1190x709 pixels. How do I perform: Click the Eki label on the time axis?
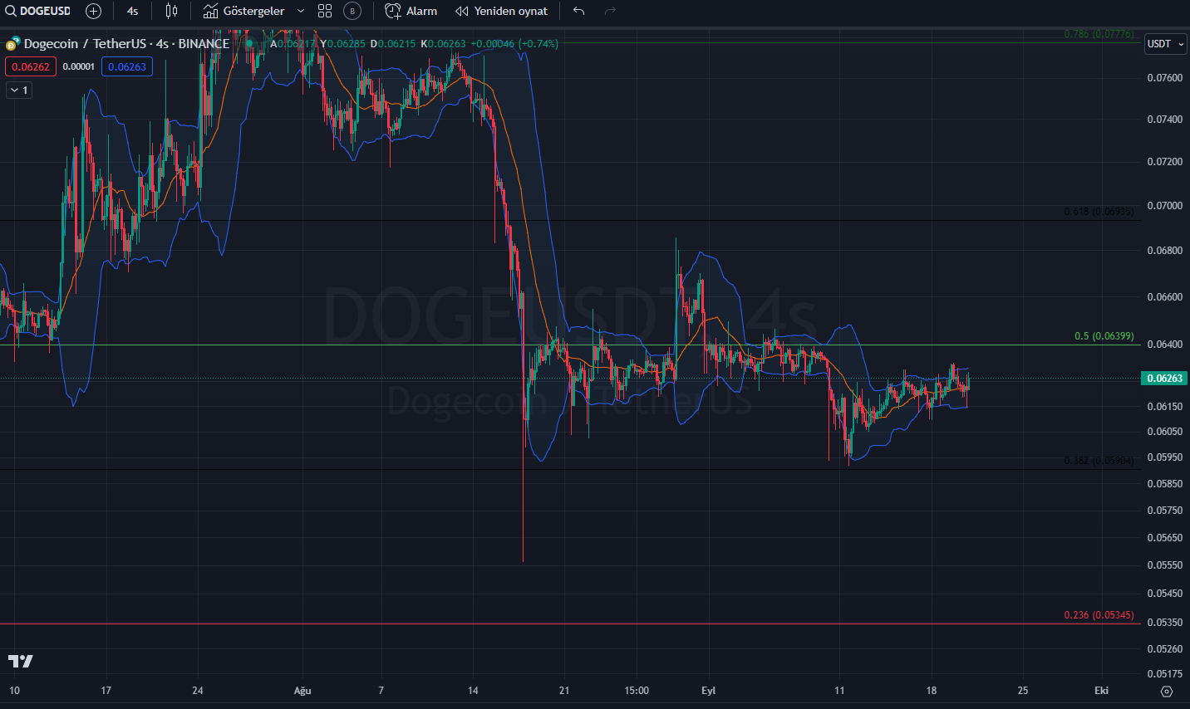1101,691
